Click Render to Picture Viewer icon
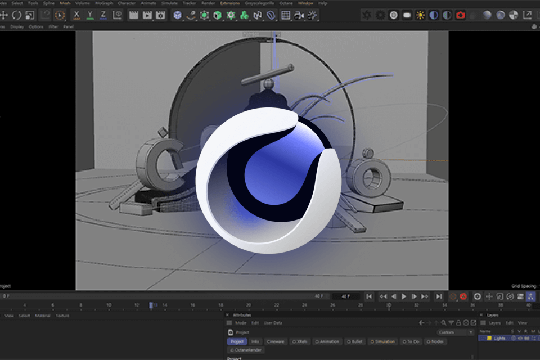Viewport: 540px width, 360px height. click(147, 15)
